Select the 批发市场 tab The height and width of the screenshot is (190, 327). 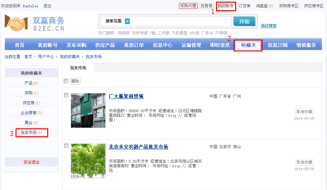pyautogui.click(x=78, y=68)
